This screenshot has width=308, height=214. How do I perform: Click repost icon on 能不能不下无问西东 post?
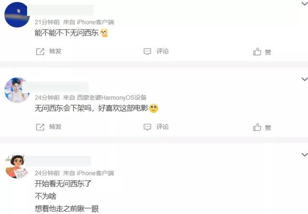coord(40,51)
